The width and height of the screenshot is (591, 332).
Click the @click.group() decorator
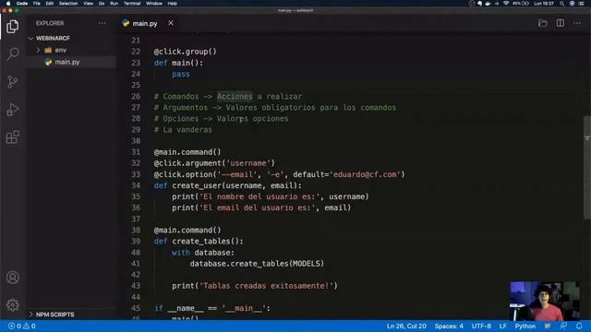pyautogui.click(x=185, y=52)
